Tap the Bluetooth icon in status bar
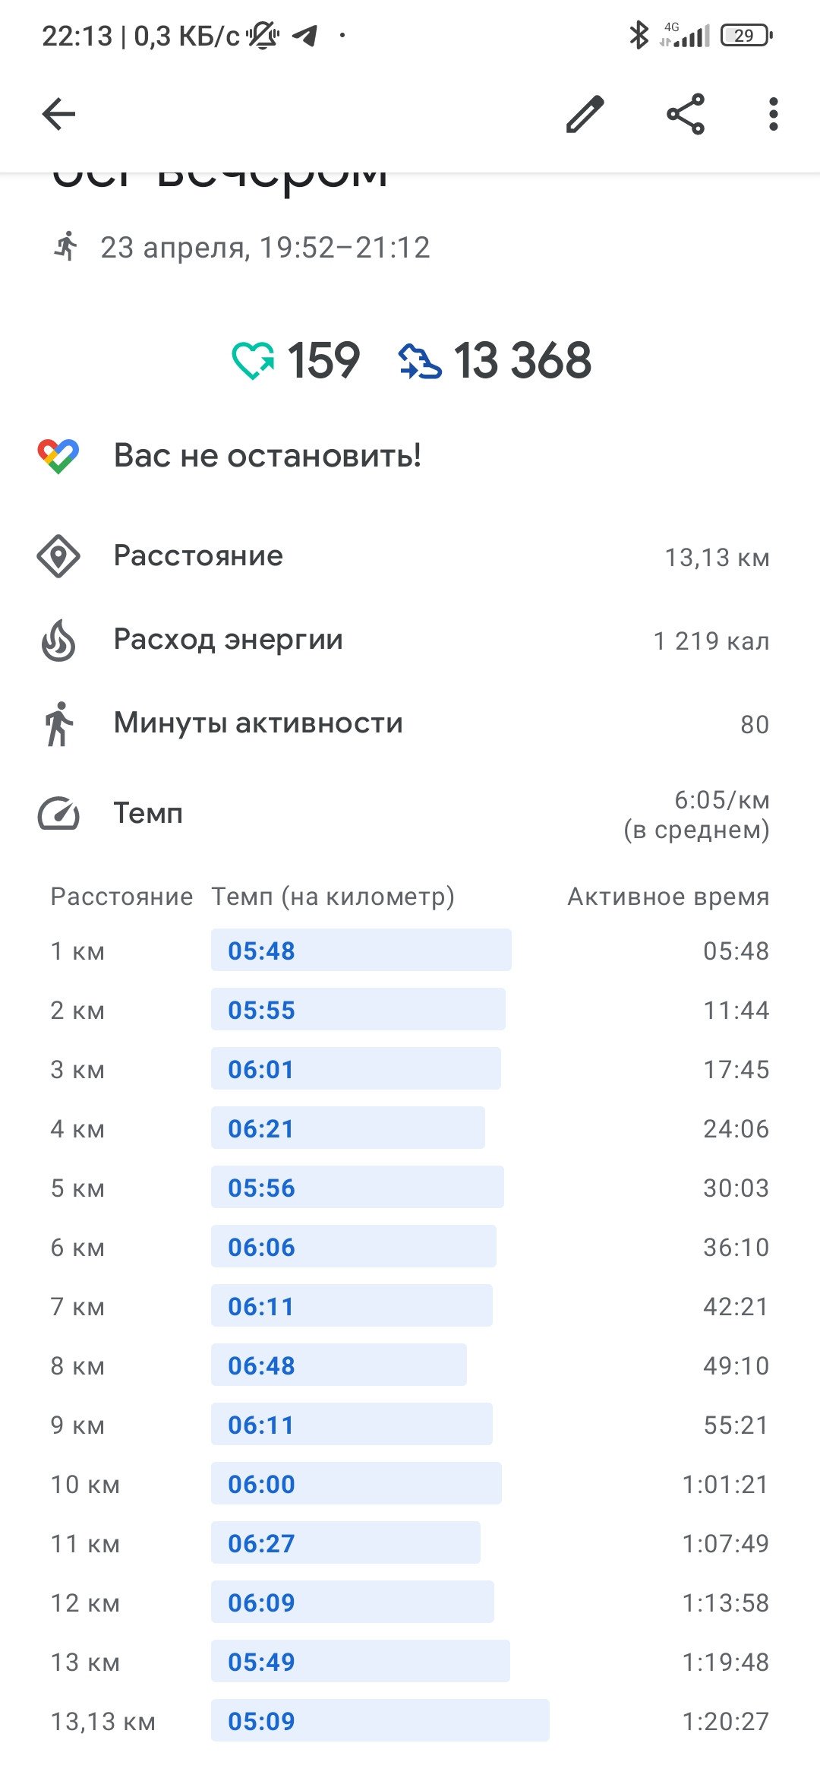The width and height of the screenshot is (820, 1778). click(639, 35)
